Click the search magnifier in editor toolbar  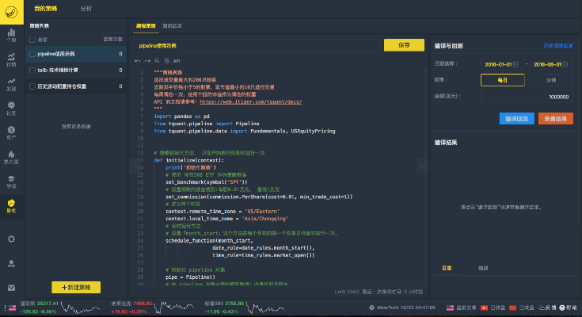pyautogui.click(x=156, y=60)
